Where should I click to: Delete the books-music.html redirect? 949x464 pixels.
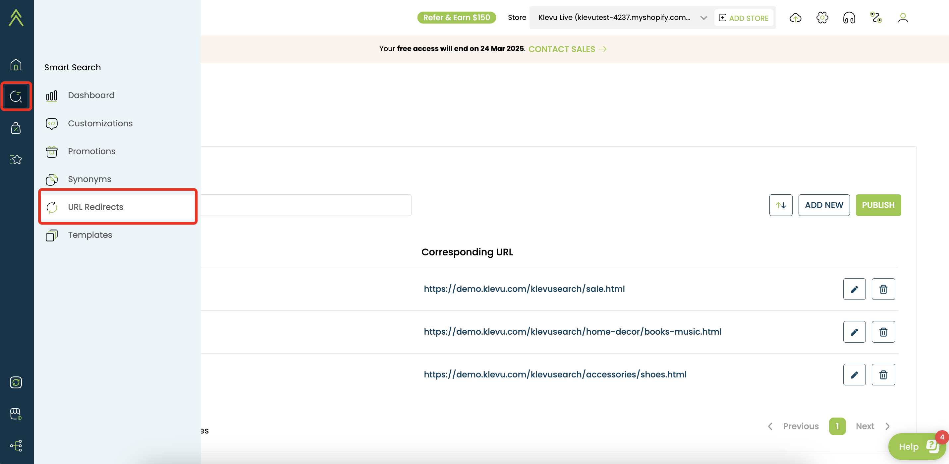[883, 332]
